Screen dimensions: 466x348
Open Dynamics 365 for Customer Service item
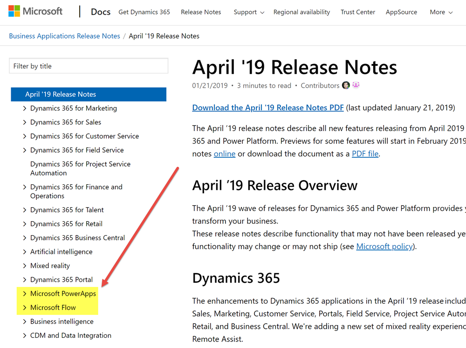[84, 136]
